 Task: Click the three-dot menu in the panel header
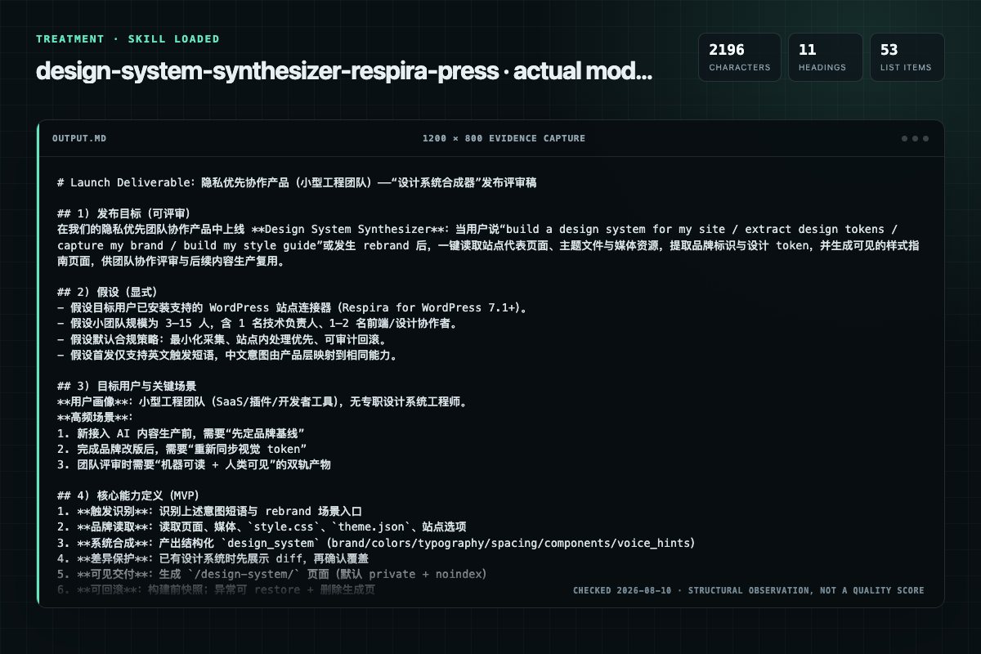[x=915, y=138]
